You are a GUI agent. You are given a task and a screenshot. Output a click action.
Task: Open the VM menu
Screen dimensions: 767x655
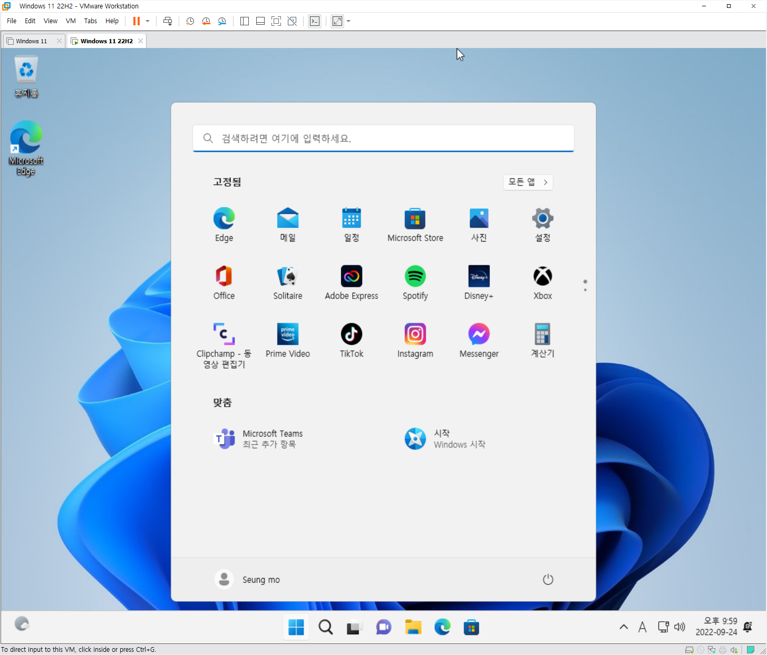click(x=71, y=21)
